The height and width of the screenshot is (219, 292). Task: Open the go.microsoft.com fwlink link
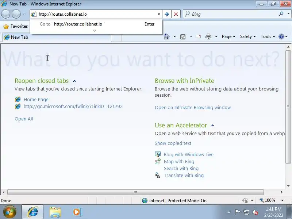coord(73,106)
